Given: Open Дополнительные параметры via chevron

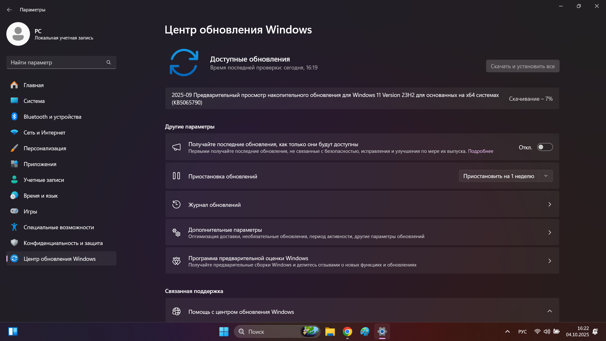Looking at the screenshot, I should [550, 233].
